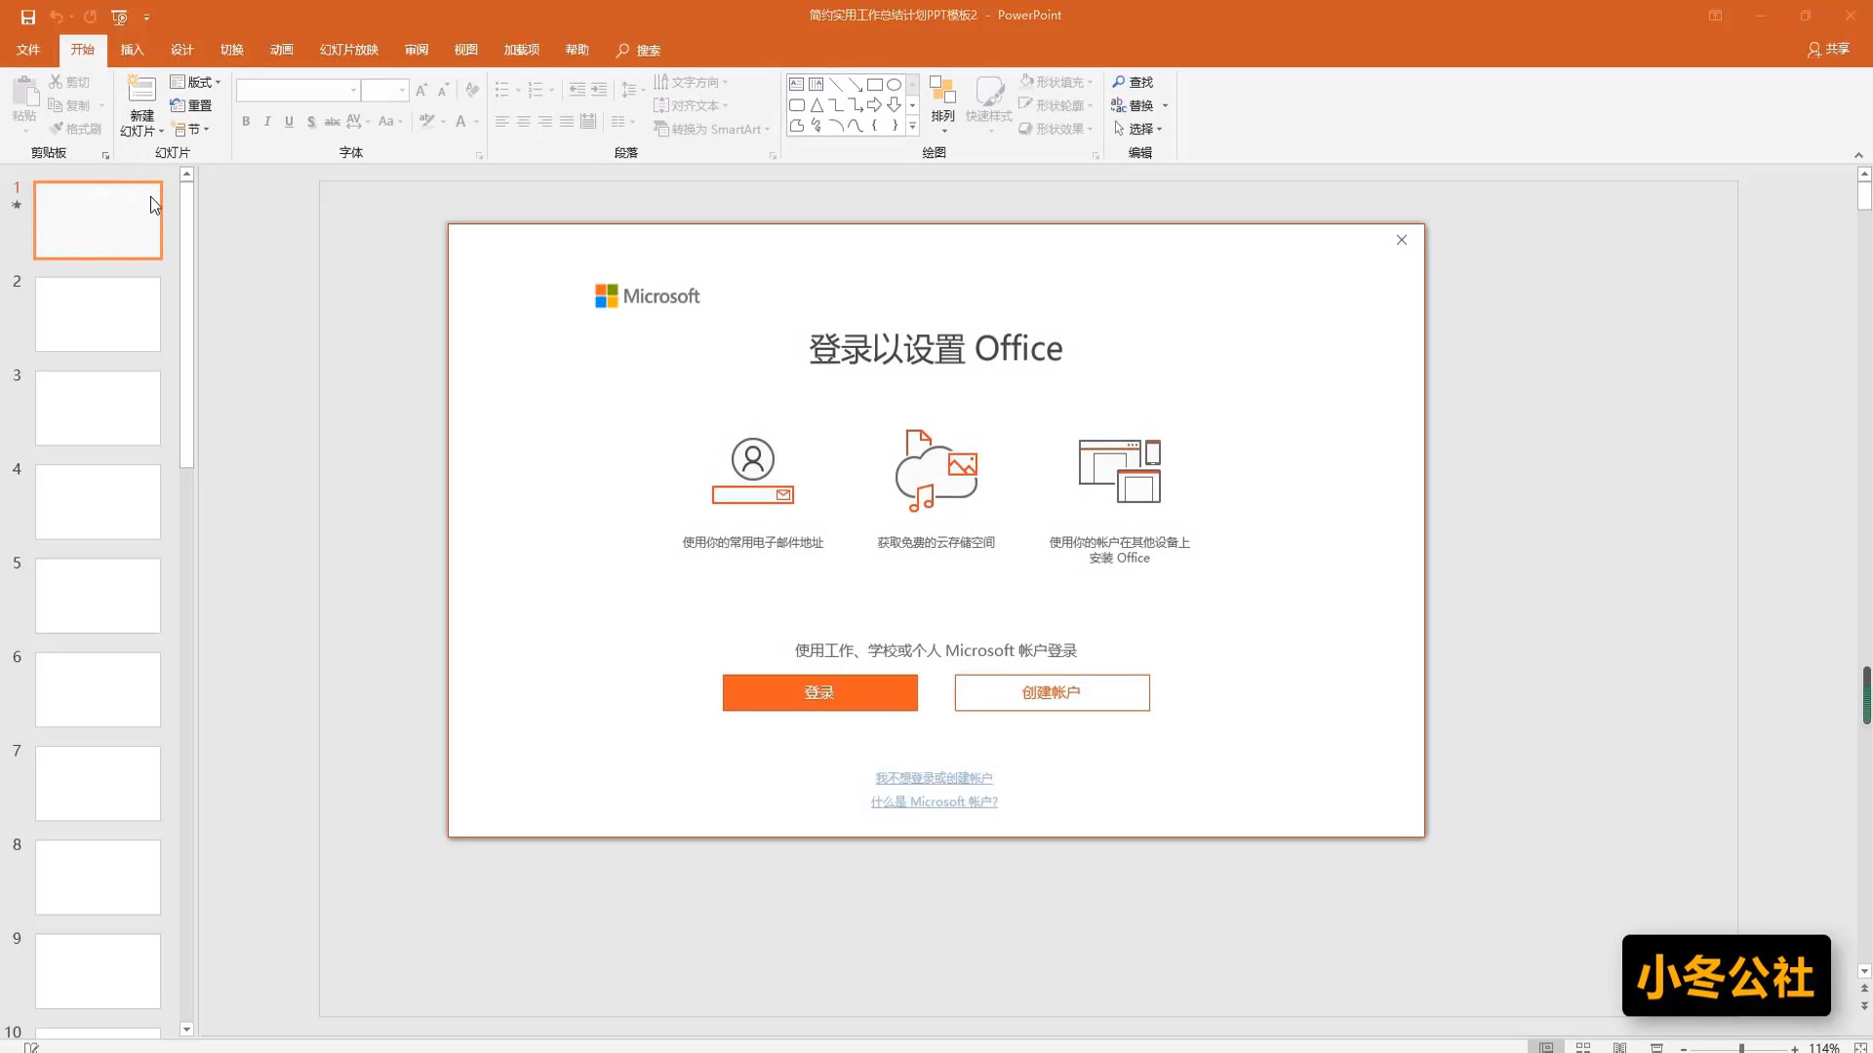This screenshot has height=1053, width=1873.
Task: Open the Shape Outline (形状轮廓) dropdown
Action: pyautogui.click(x=1056, y=105)
